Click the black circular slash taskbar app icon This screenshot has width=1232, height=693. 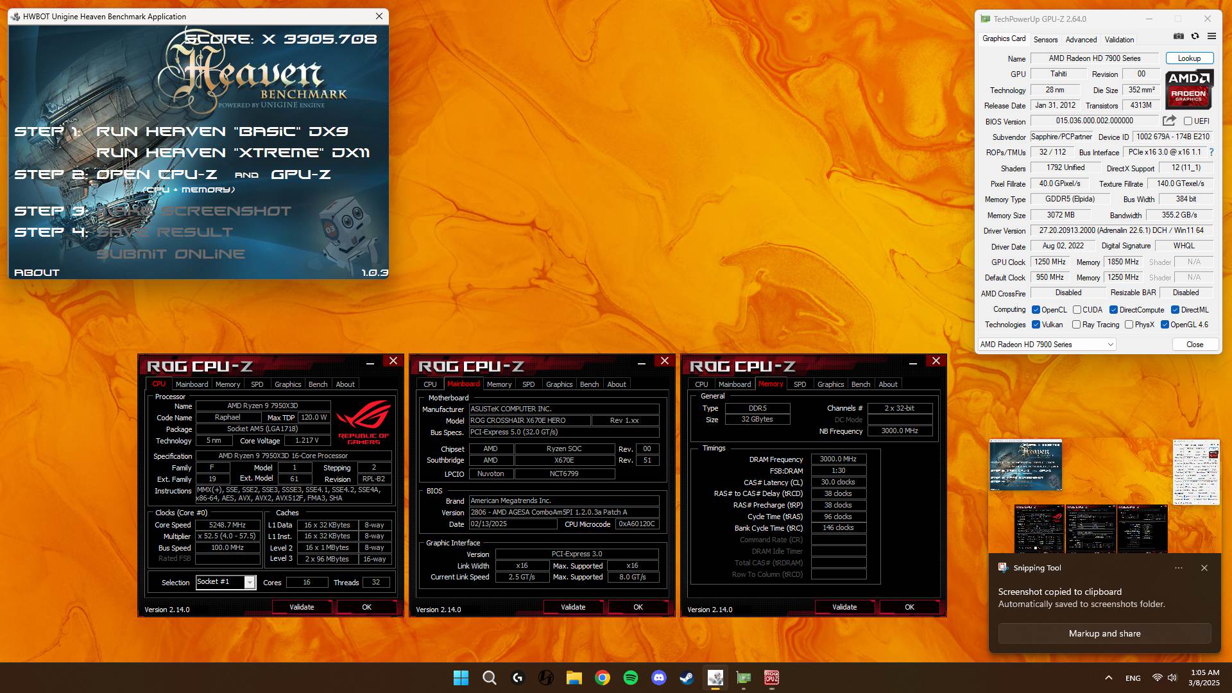click(x=545, y=678)
